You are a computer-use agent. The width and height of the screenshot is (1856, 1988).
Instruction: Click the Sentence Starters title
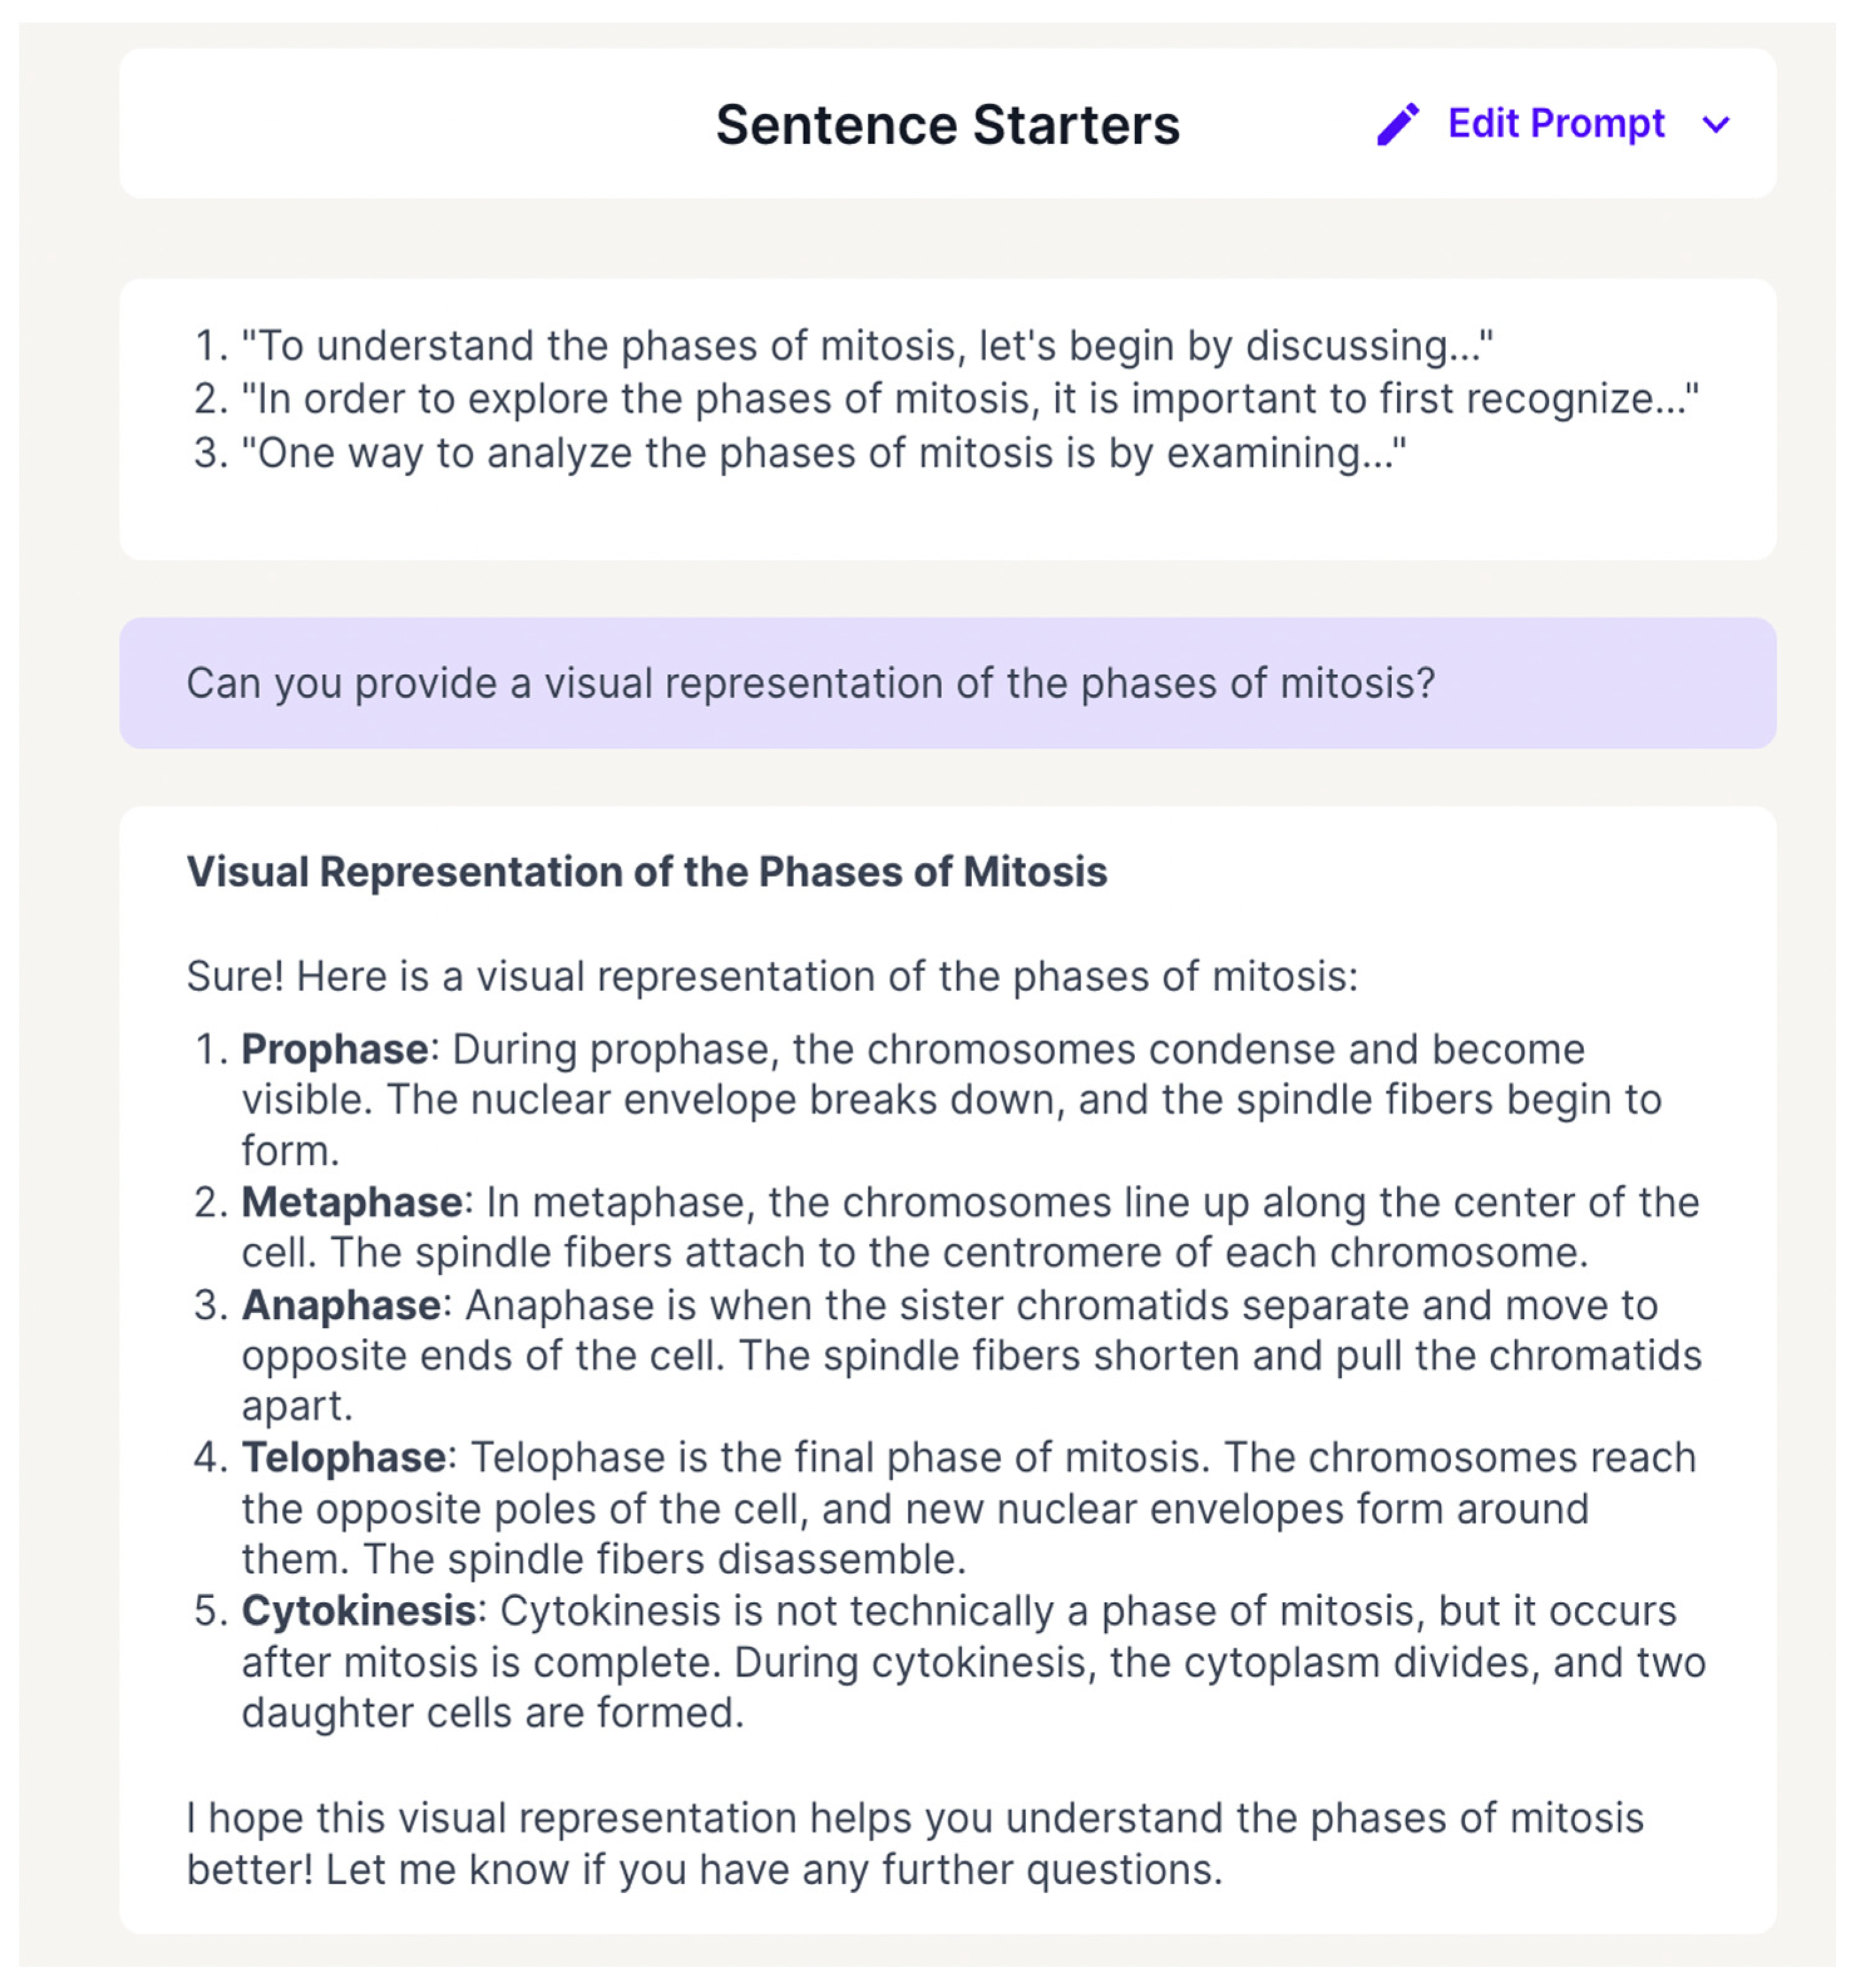pyautogui.click(x=947, y=125)
